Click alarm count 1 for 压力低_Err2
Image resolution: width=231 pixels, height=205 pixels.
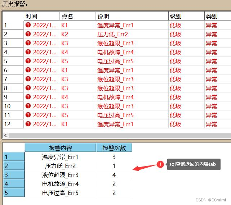pos(114,166)
